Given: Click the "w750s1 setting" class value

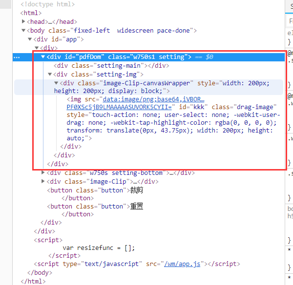Looking at the screenshot, I should coord(159,57).
